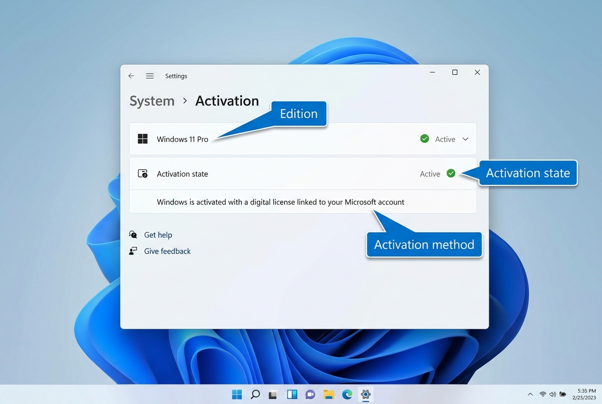Click the Windows 11 Pro edition text

[x=182, y=139]
